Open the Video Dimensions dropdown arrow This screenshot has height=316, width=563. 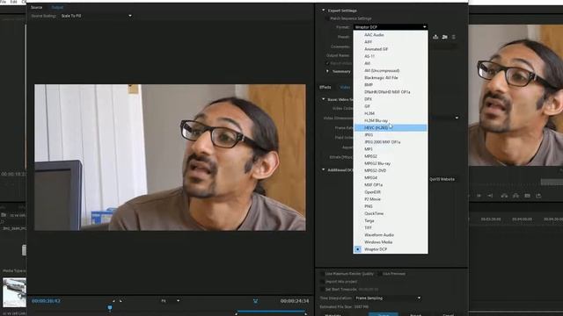[457, 118]
